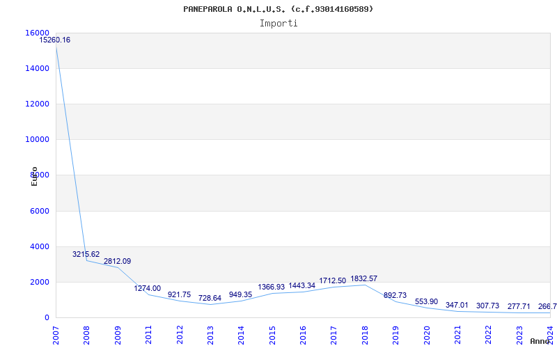Click the 2022 x-axis year label
This screenshot has height=348, width=557.
[488, 335]
